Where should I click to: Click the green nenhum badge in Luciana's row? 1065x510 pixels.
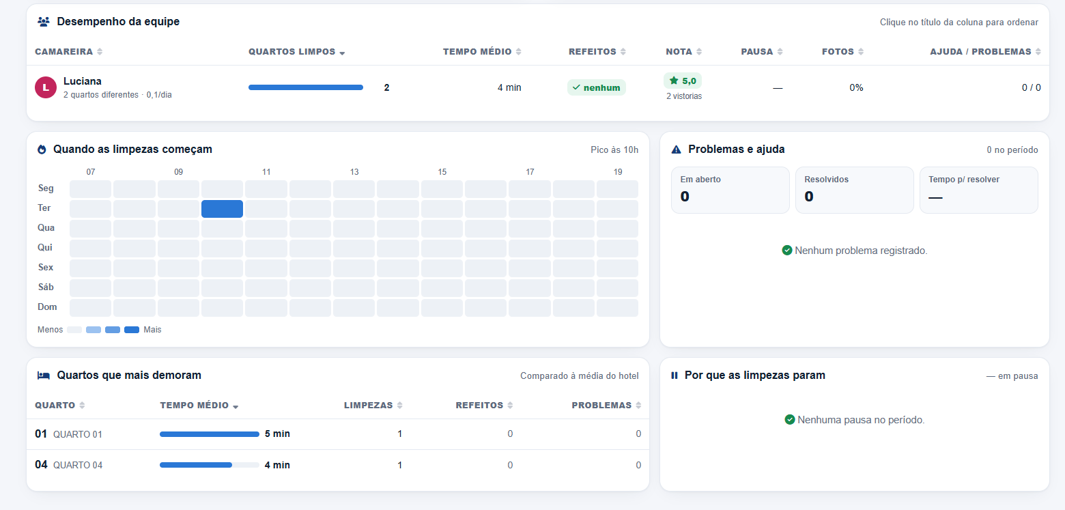597,87
